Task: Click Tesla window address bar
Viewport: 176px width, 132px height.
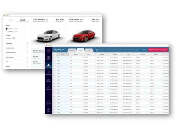Action: [x=55, y=15]
